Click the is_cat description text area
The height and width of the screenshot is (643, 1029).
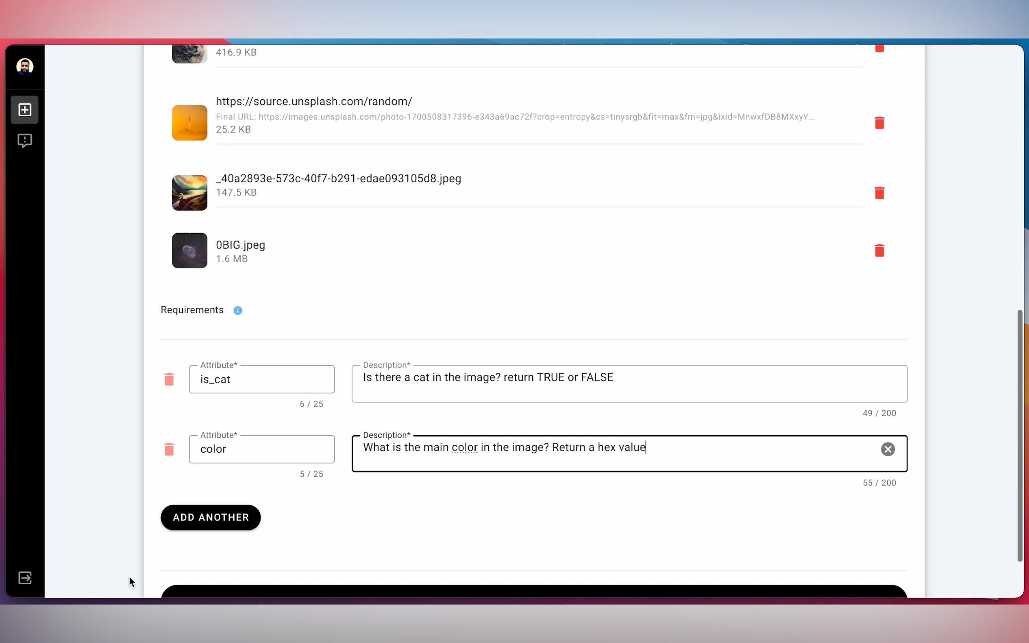(x=629, y=383)
